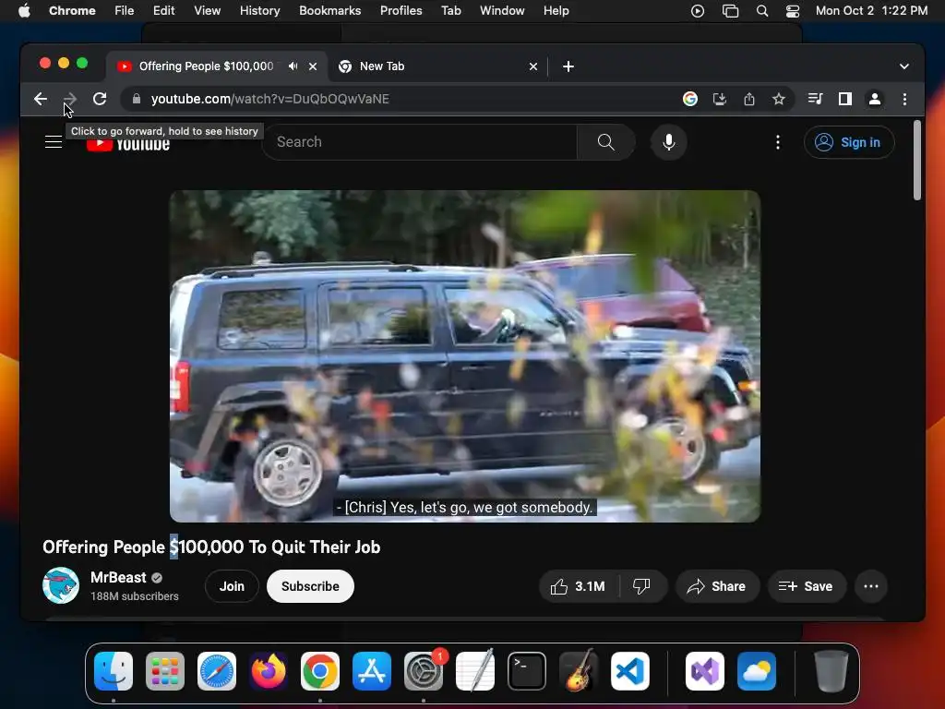
Task: Open Spotlight search in menu bar
Action: 762,11
